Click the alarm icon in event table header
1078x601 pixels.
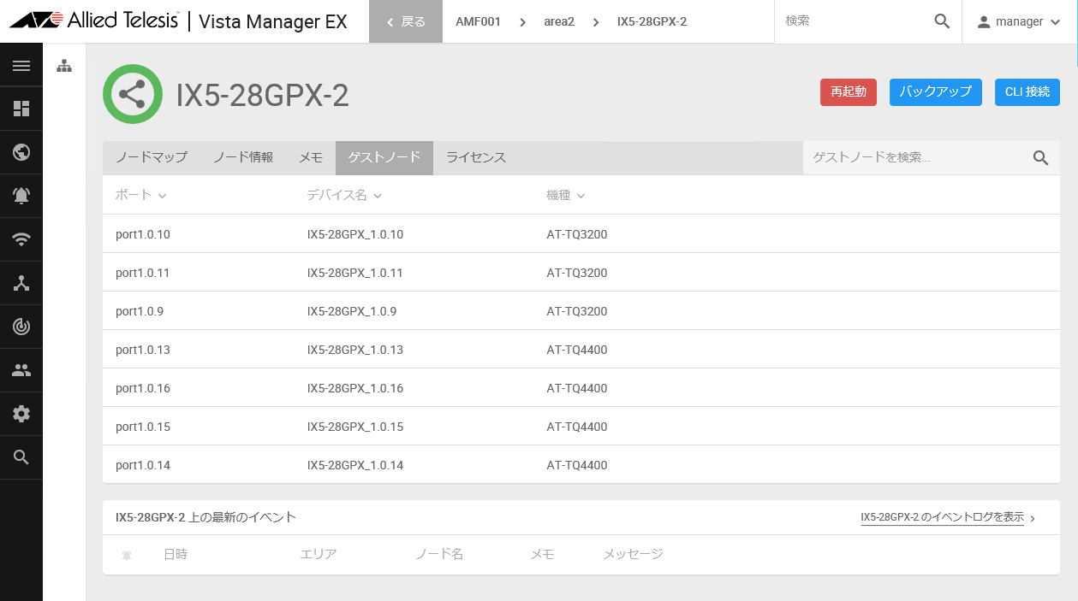coord(127,555)
